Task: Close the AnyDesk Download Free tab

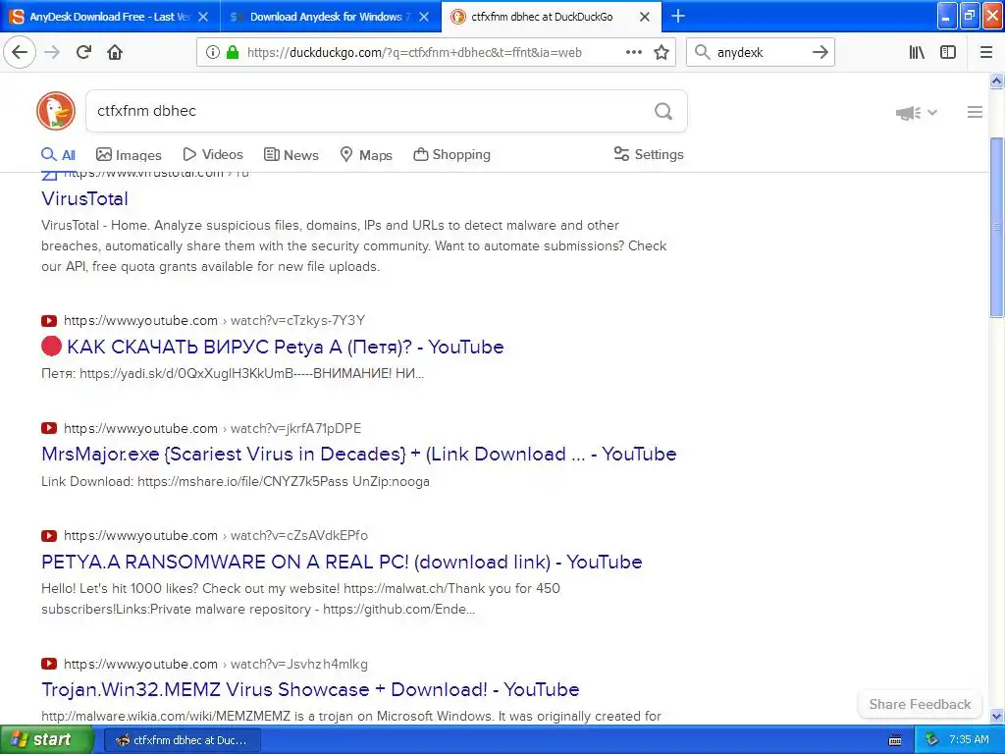Action: pos(203,17)
